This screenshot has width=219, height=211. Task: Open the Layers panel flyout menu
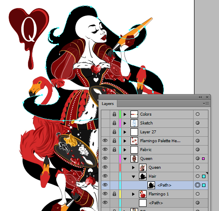[x=206, y=104]
